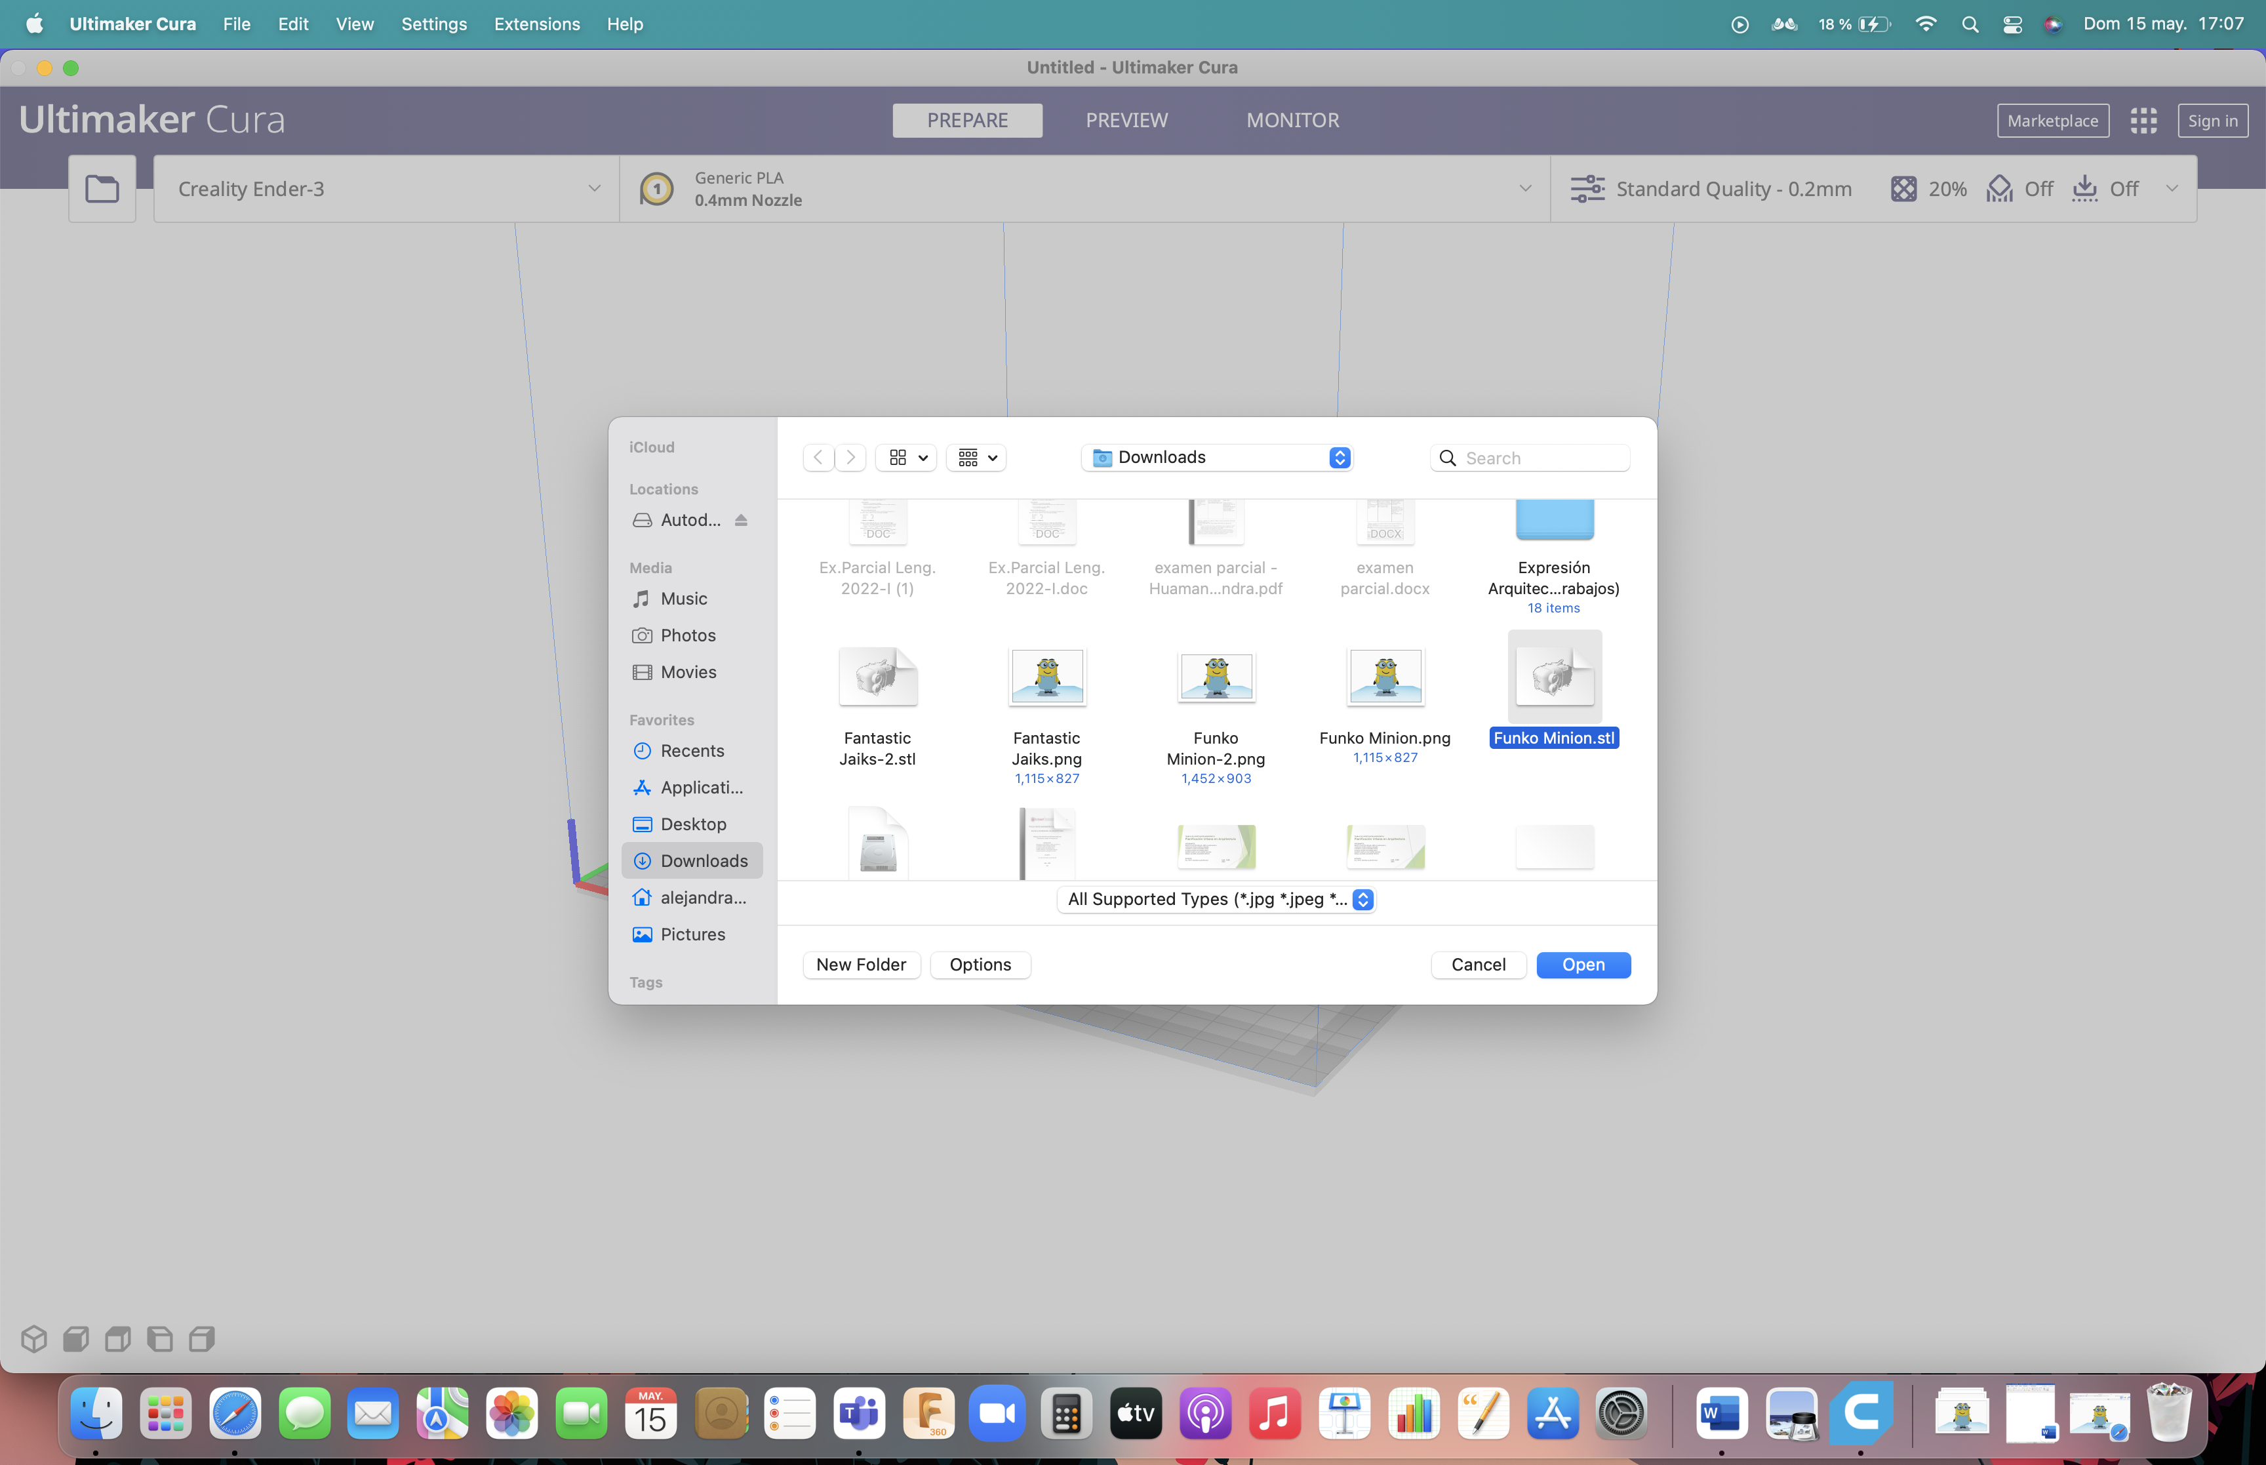The image size is (2266, 1465).
Task: Select Recents in the sidebar
Action: [692, 751]
